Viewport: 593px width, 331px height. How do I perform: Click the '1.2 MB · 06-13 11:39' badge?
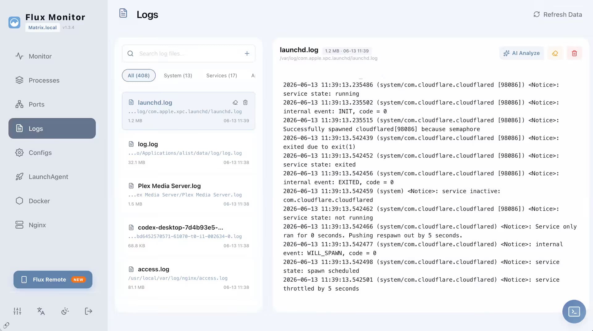coord(347,51)
